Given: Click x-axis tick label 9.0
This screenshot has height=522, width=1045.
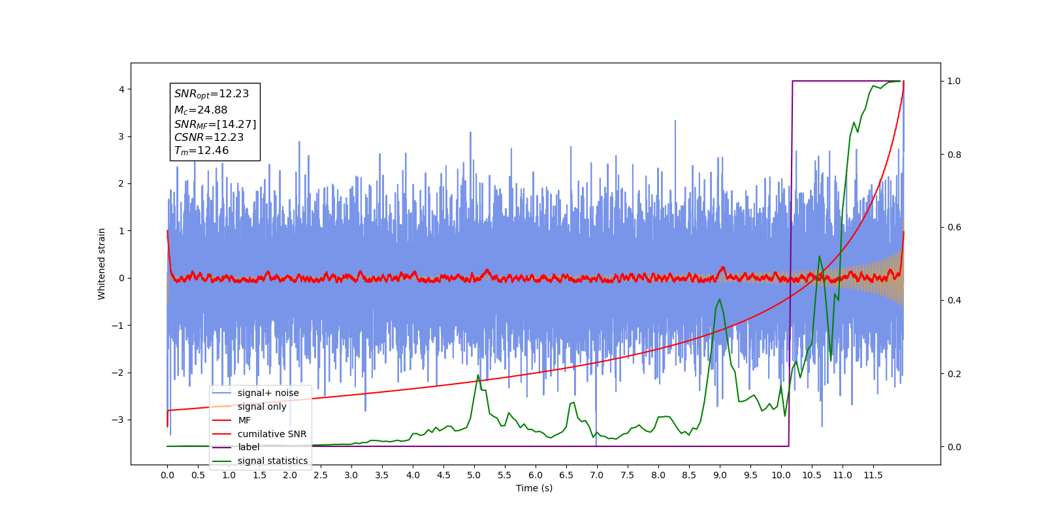Looking at the screenshot, I should click(720, 475).
